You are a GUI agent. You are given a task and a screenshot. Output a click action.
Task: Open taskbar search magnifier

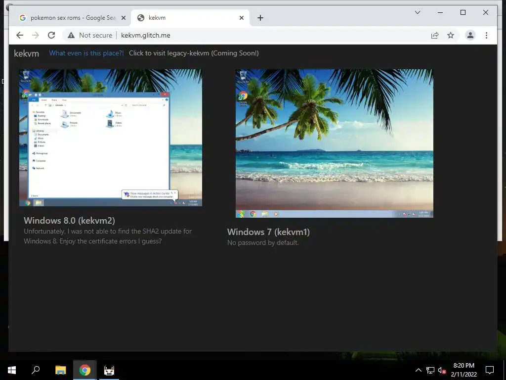click(x=36, y=370)
